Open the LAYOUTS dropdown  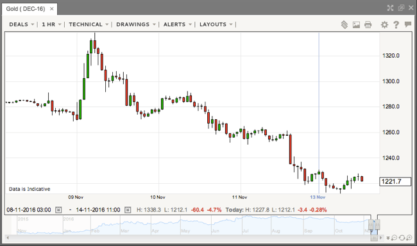[x=216, y=24]
